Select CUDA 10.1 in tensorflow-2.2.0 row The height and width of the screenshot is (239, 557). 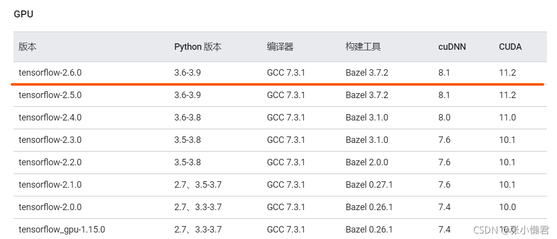(x=507, y=162)
